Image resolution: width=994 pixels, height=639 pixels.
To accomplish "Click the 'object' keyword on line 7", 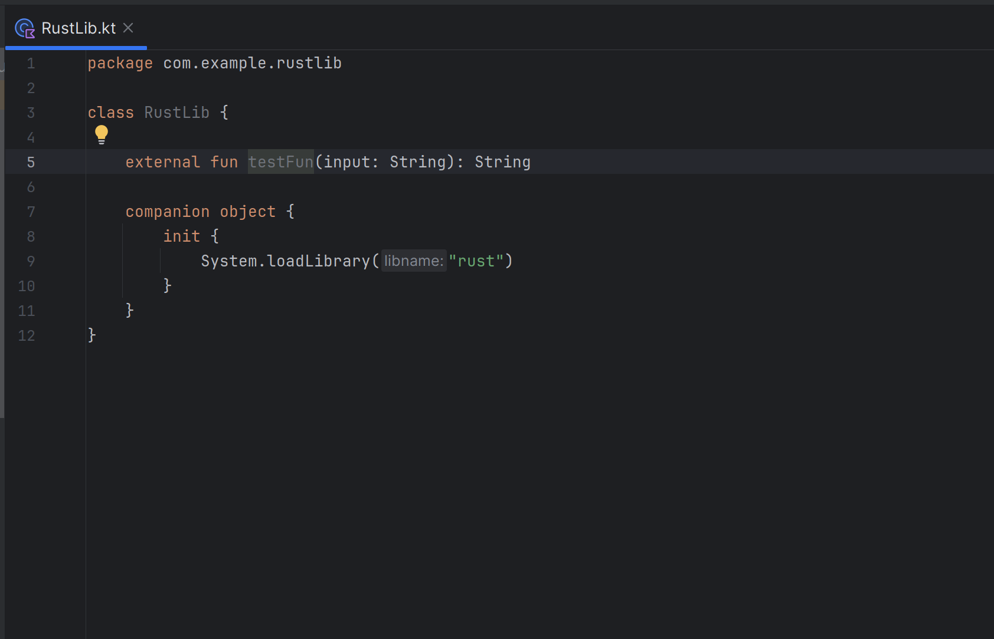I will tap(248, 212).
